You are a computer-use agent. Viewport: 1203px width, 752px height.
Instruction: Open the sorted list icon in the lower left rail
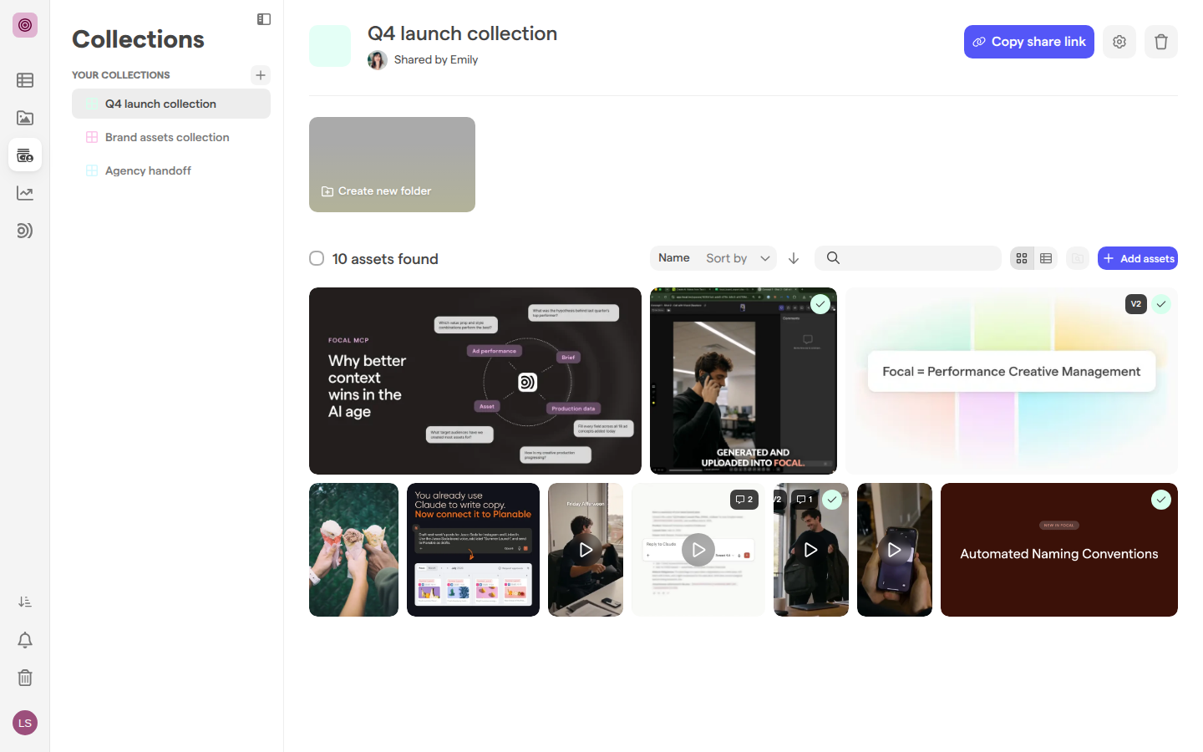[x=25, y=602]
